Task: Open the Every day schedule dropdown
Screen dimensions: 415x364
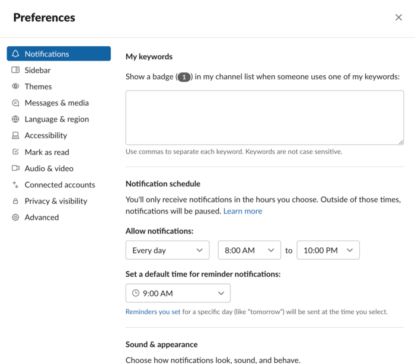Action: tap(168, 250)
